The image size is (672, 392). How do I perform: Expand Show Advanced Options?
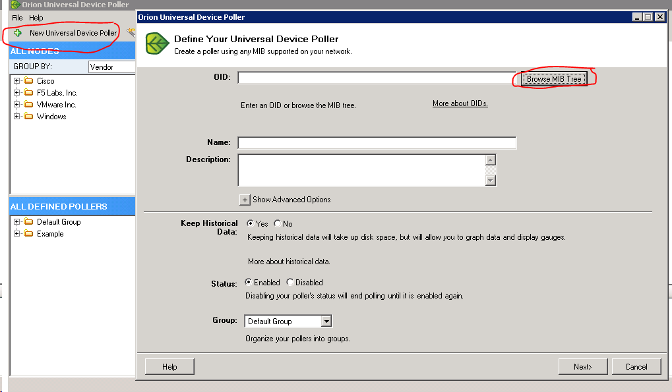(x=245, y=200)
